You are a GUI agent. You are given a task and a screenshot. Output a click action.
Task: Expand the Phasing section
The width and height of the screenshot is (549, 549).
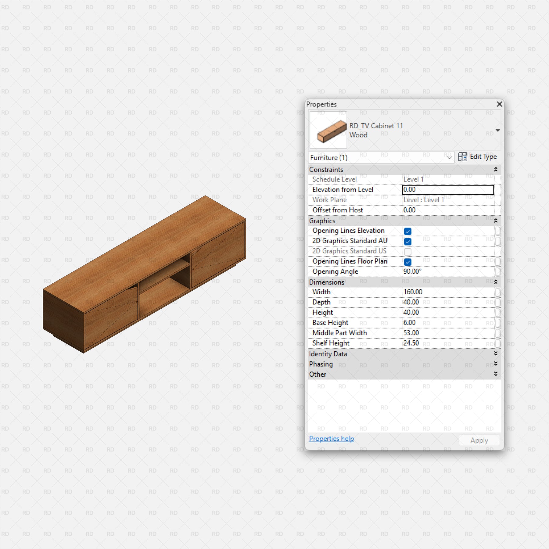point(496,364)
